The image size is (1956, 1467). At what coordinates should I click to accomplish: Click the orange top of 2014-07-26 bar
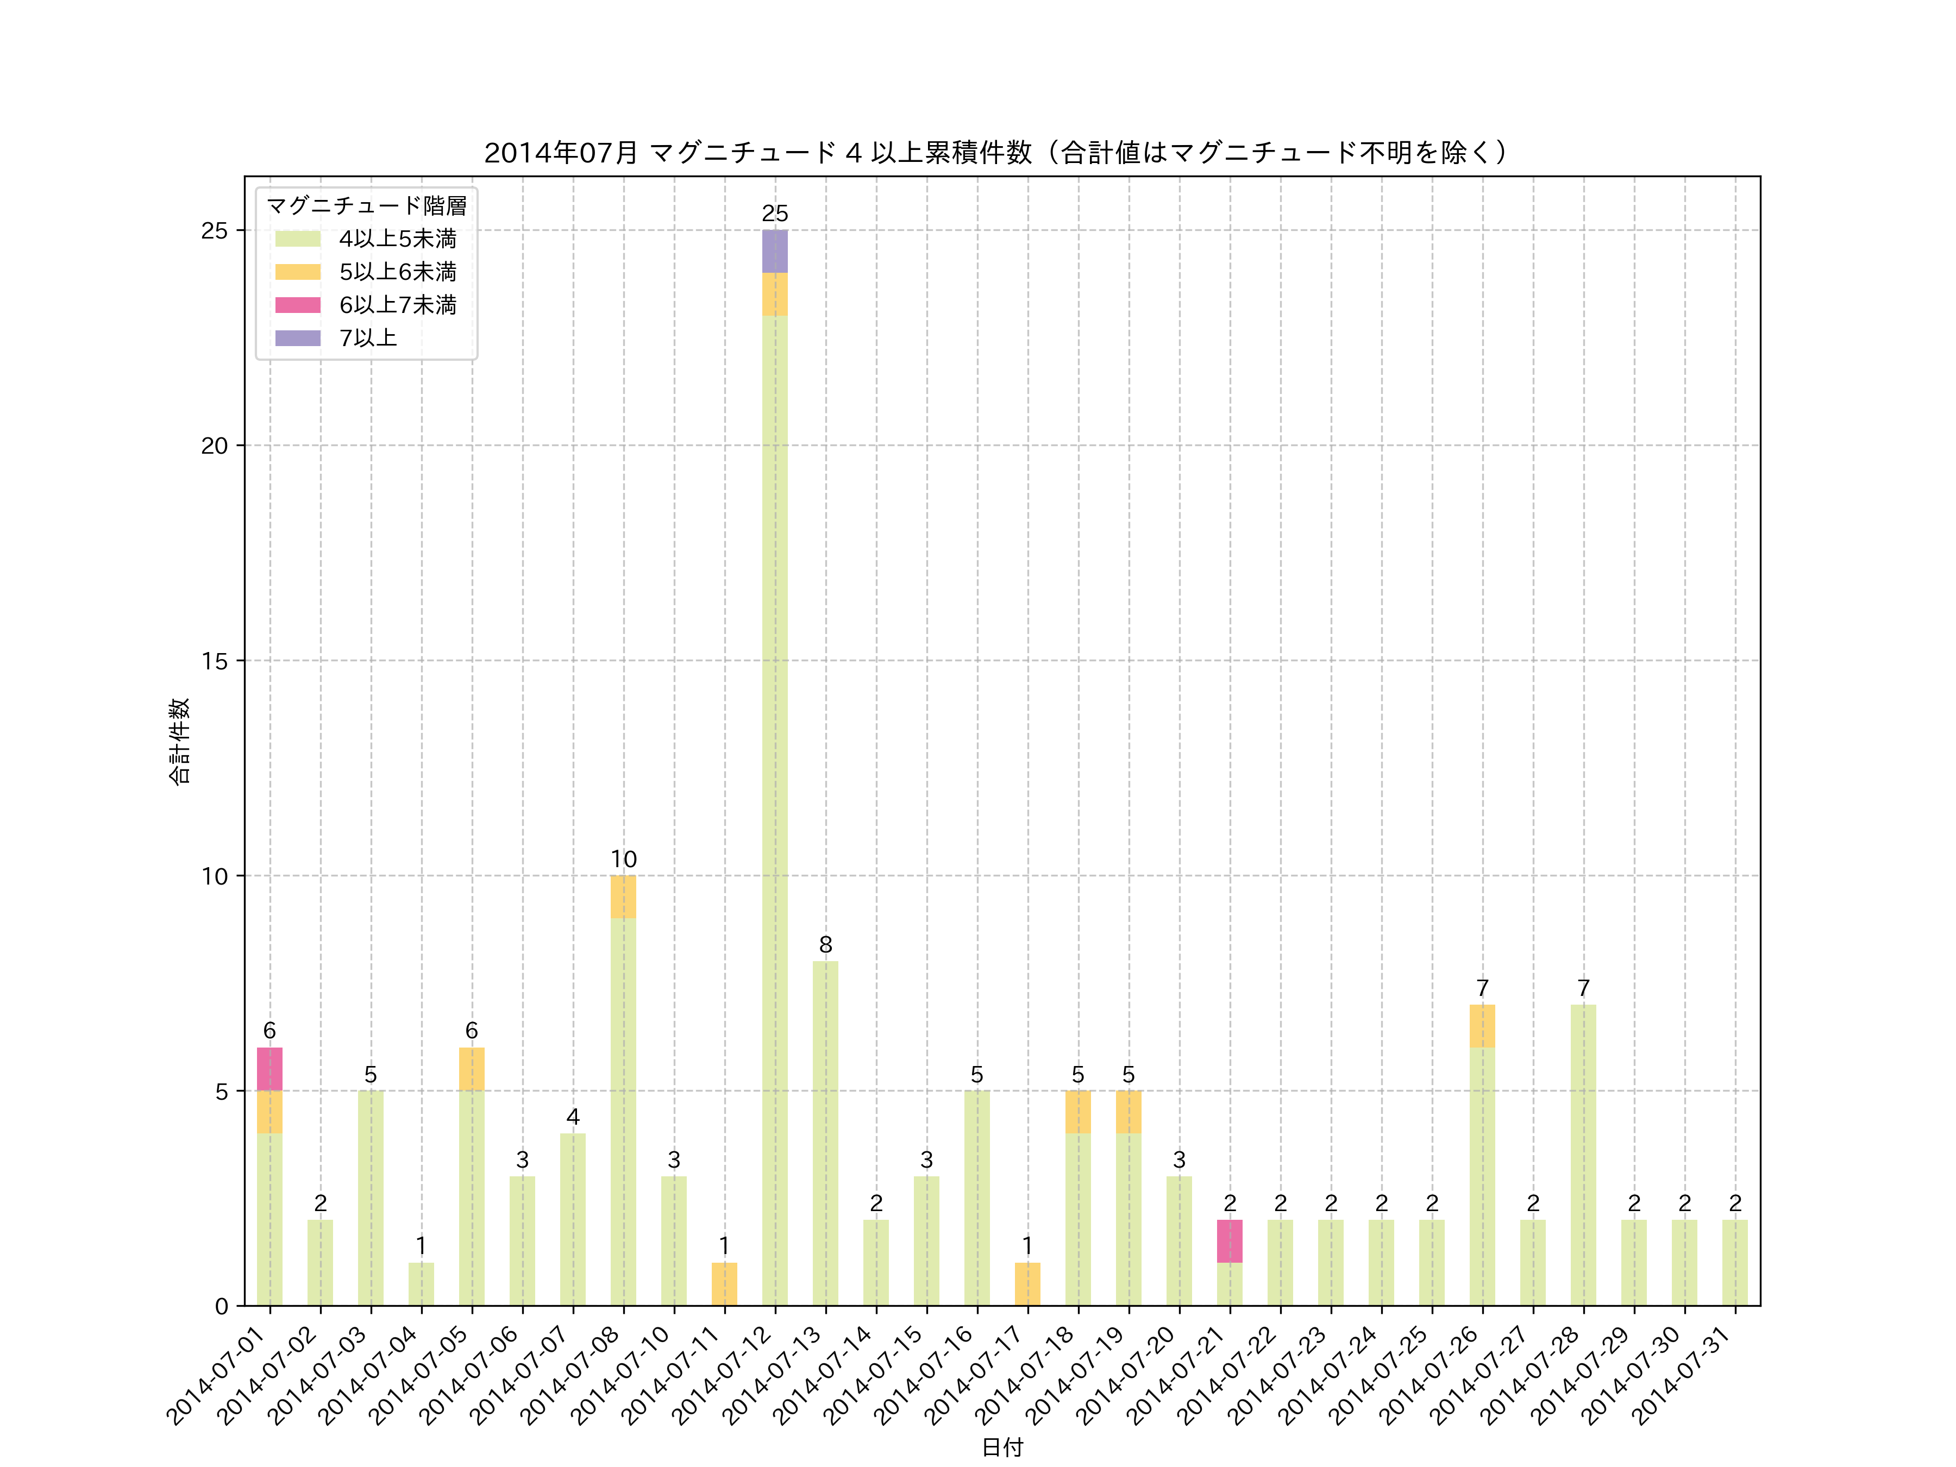coord(1482,1026)
